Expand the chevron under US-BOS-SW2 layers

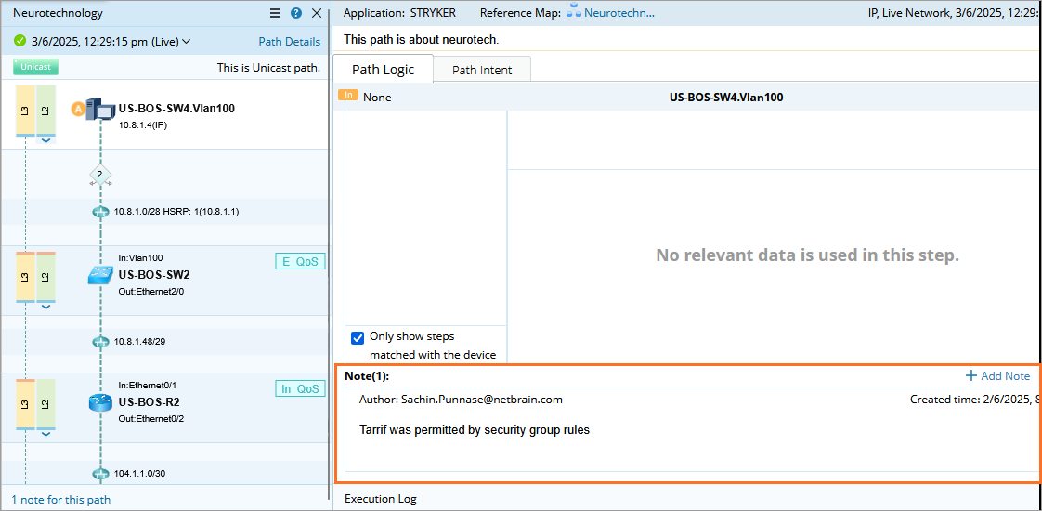[46, 308]
